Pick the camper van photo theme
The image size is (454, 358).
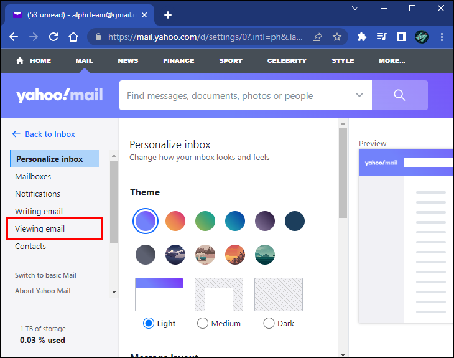pos(205,255)
